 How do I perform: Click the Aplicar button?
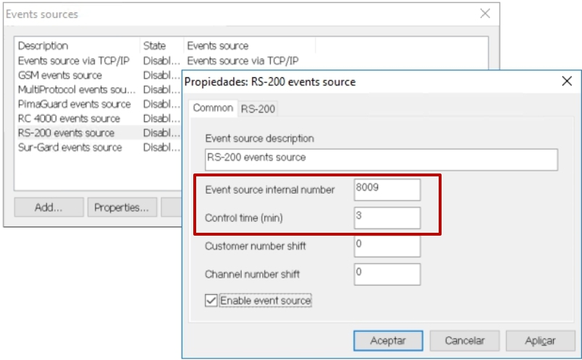[540, 340]
